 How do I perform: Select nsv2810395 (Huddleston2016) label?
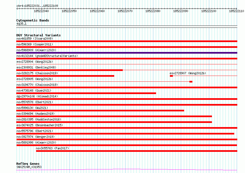point(39,119)
